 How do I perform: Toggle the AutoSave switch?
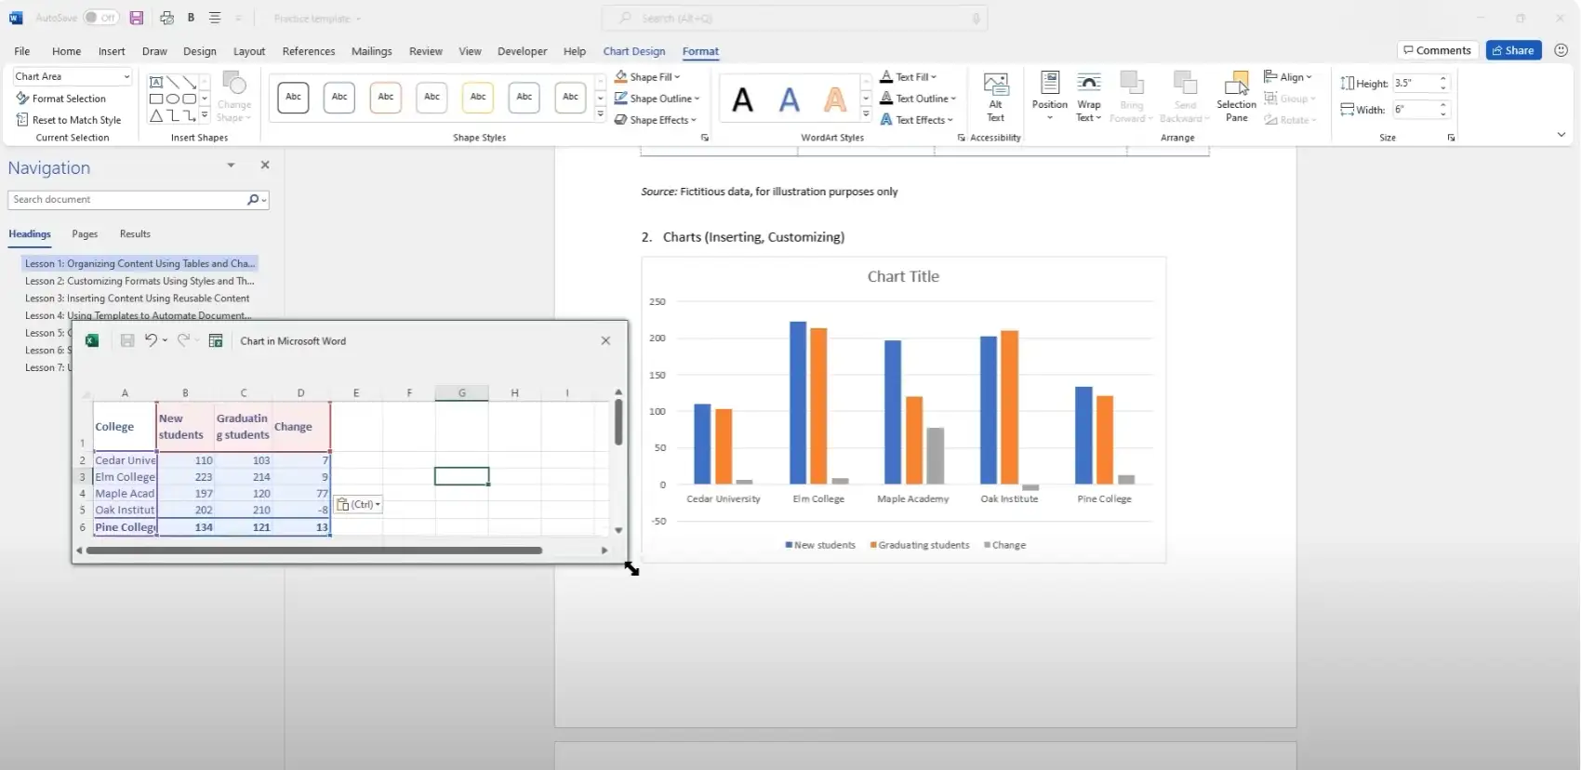tap(100, 18)
